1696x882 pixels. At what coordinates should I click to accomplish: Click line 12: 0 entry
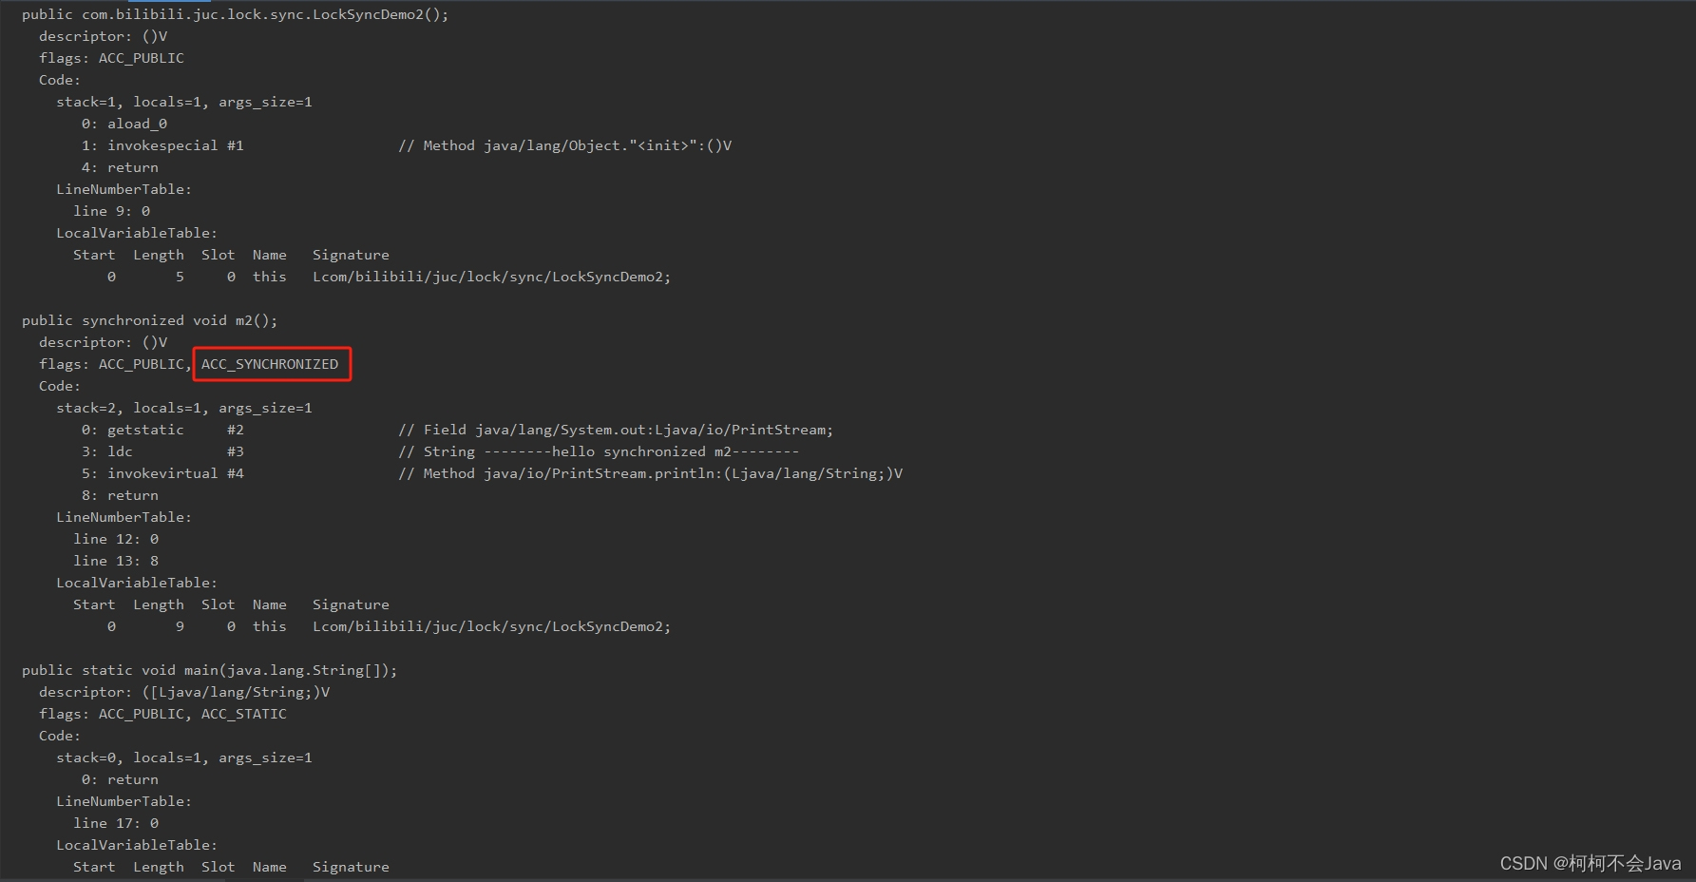(x=116, y=539)
